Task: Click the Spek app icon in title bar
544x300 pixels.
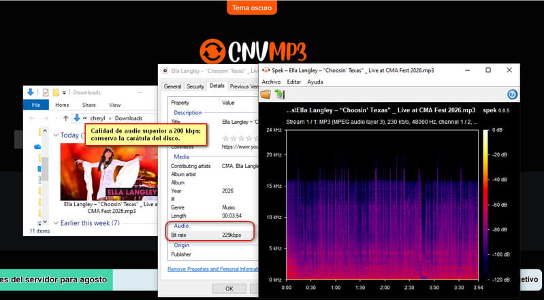Action: 266,70
